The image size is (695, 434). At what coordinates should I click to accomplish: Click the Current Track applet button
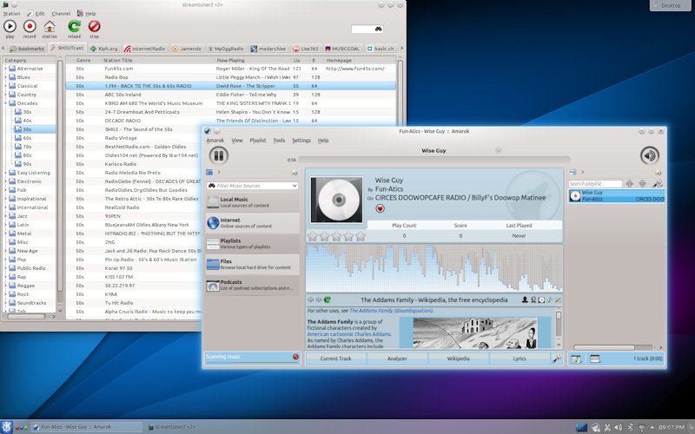click(335, 358)
